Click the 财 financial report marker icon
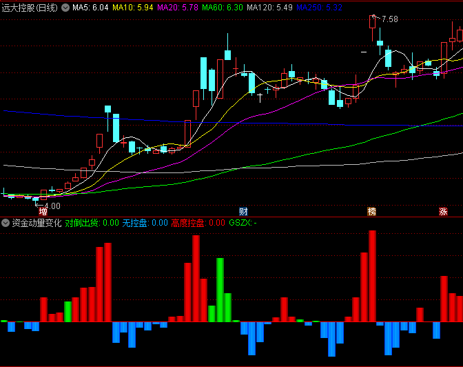Image resolution: width=463 pixels, height=367 pixels. click(x=243, y=212)
